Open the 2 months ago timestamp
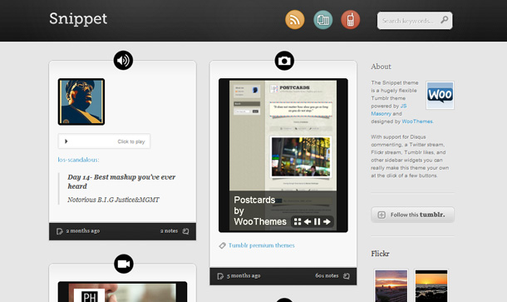 coord(83,230)
